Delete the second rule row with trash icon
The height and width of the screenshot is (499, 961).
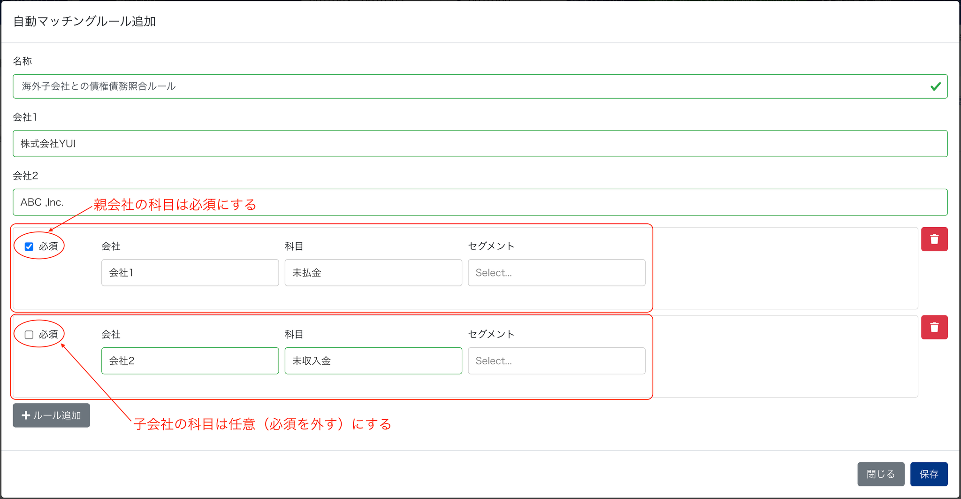click(934, 327)
